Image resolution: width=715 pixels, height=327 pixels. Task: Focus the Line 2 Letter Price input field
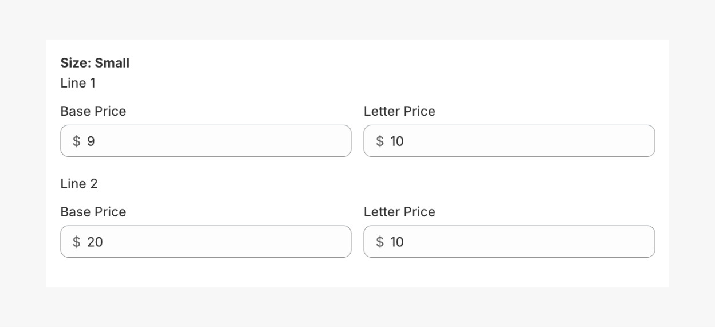click(521, 242)
